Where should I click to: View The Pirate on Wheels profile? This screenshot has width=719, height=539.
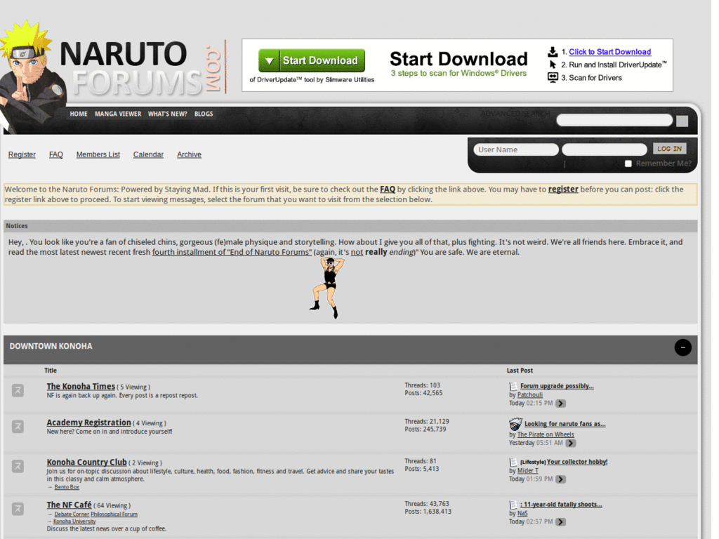(545, 434)
